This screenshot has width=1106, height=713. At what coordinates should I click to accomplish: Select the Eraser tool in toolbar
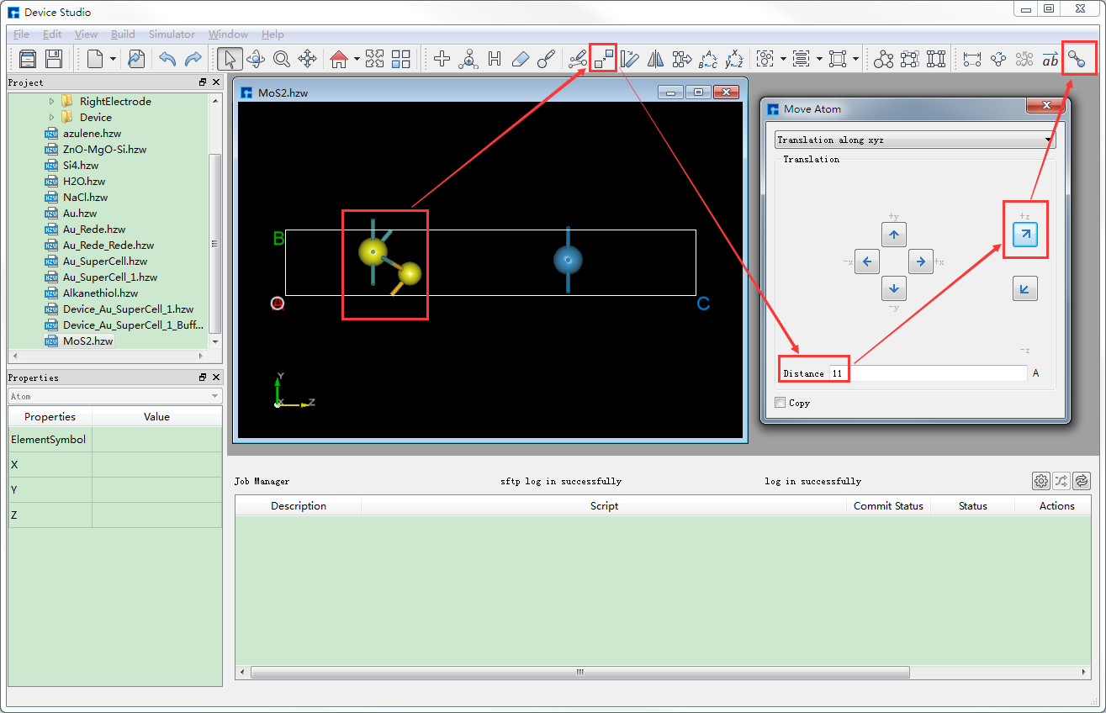(521, 59)
